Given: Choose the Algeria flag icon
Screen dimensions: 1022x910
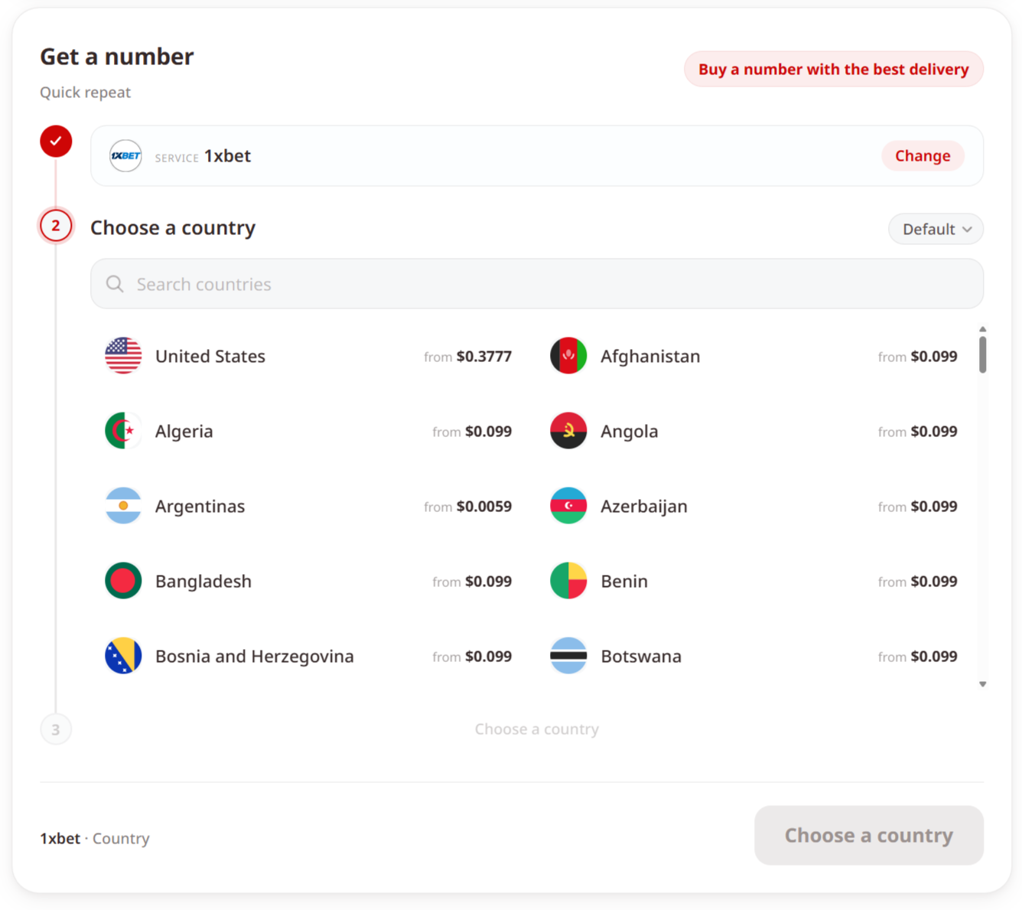Looking at the screenshot, I should pos(123,431).
